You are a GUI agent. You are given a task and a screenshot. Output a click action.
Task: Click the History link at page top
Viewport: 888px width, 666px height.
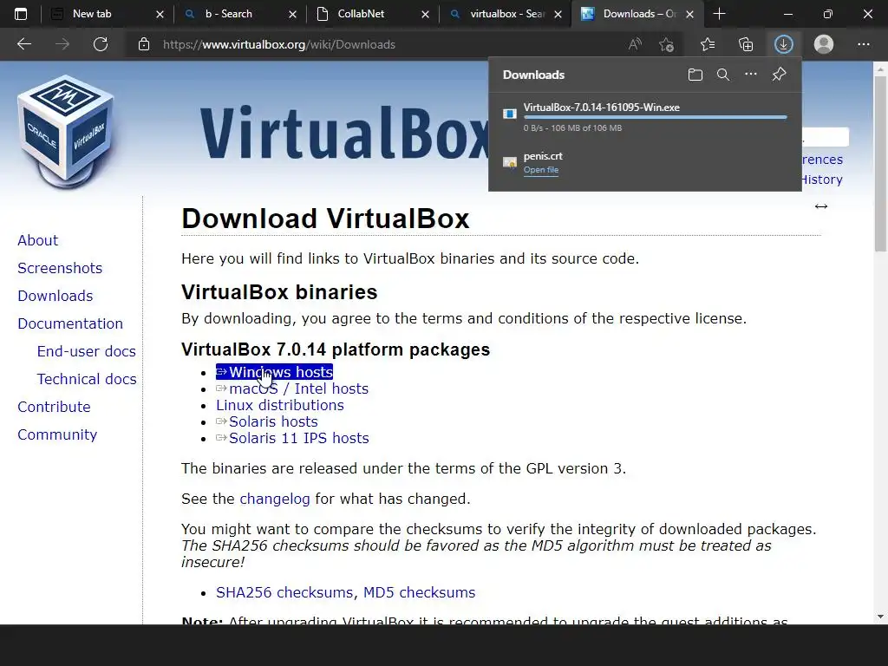point(822,180)
